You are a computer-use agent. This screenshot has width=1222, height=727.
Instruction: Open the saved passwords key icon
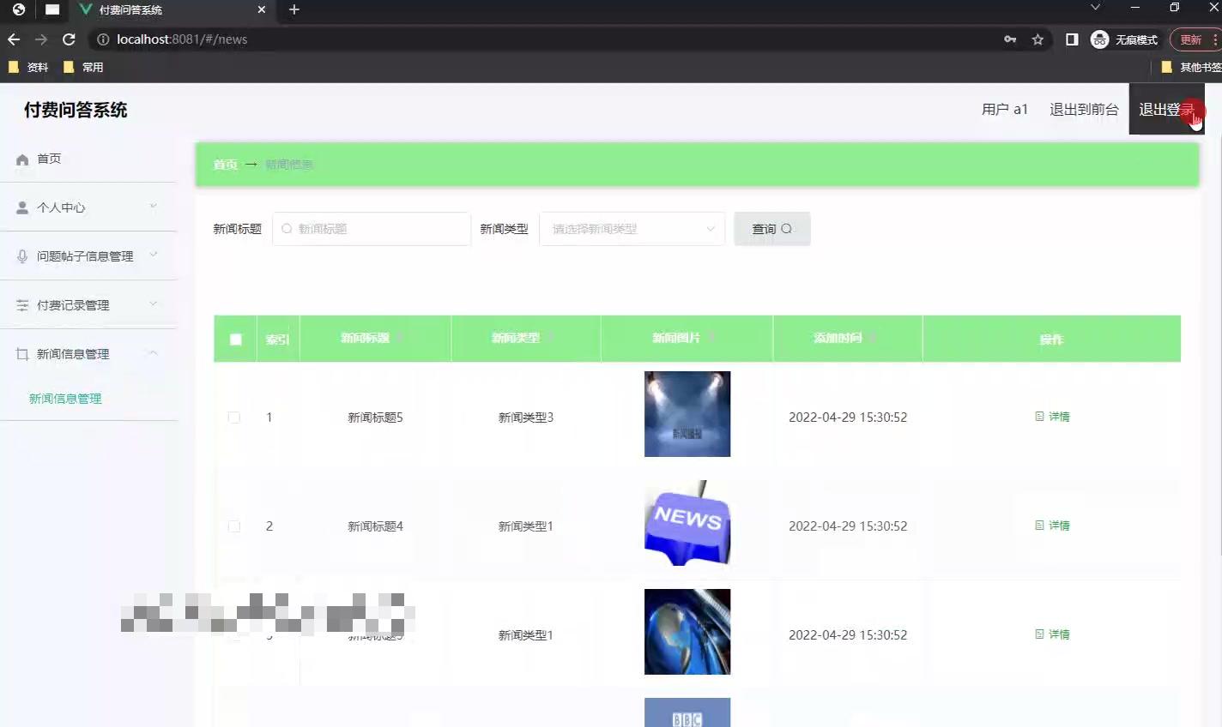pyautogui.click(x=1010, y=39)
